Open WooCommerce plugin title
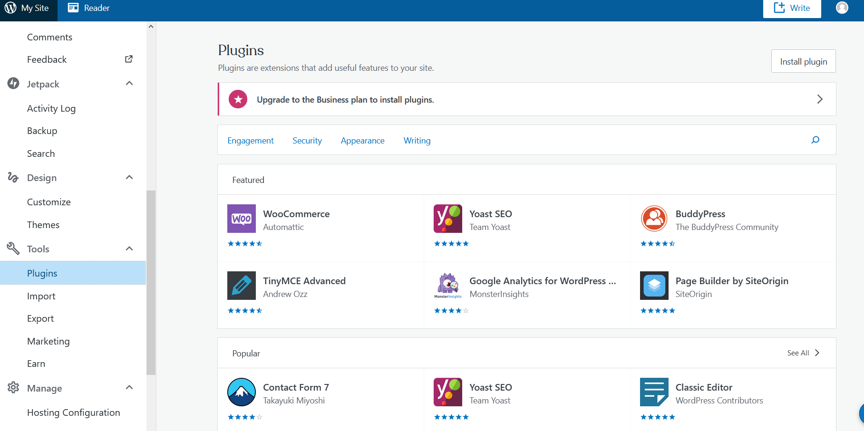 pyautogui.click(x=296, y=214)
